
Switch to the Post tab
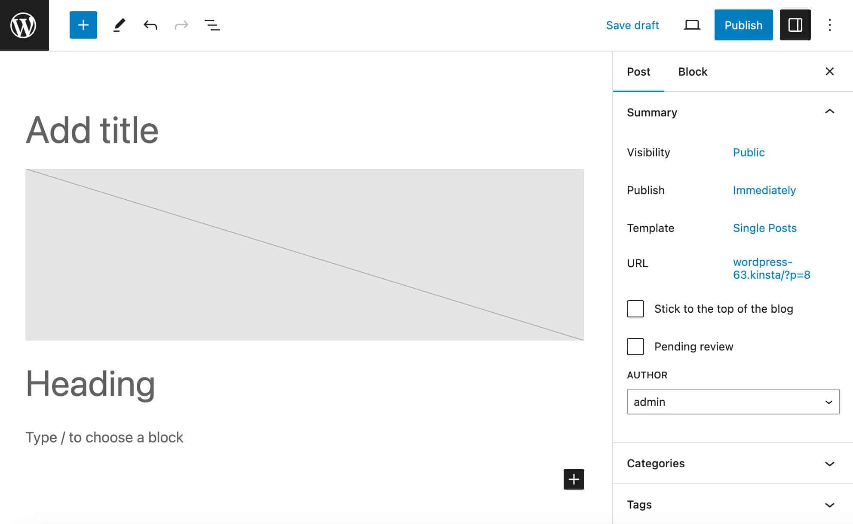638,71
